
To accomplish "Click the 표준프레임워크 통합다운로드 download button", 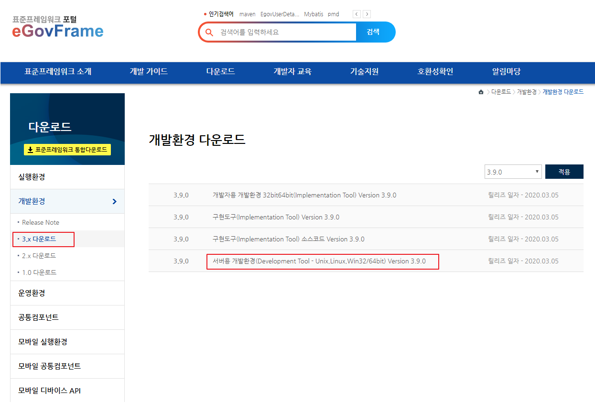I will [x=67, y=150].
